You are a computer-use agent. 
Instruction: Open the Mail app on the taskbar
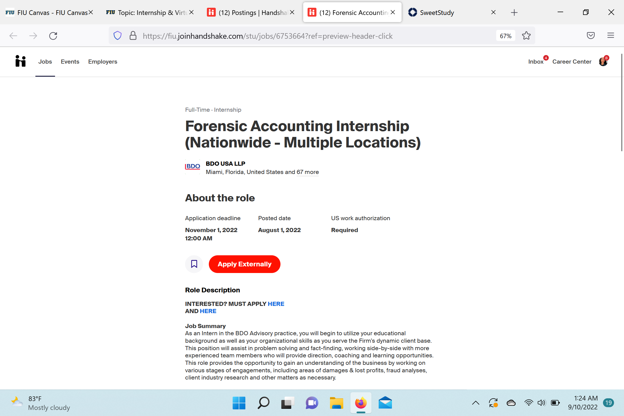click(385, 403)
